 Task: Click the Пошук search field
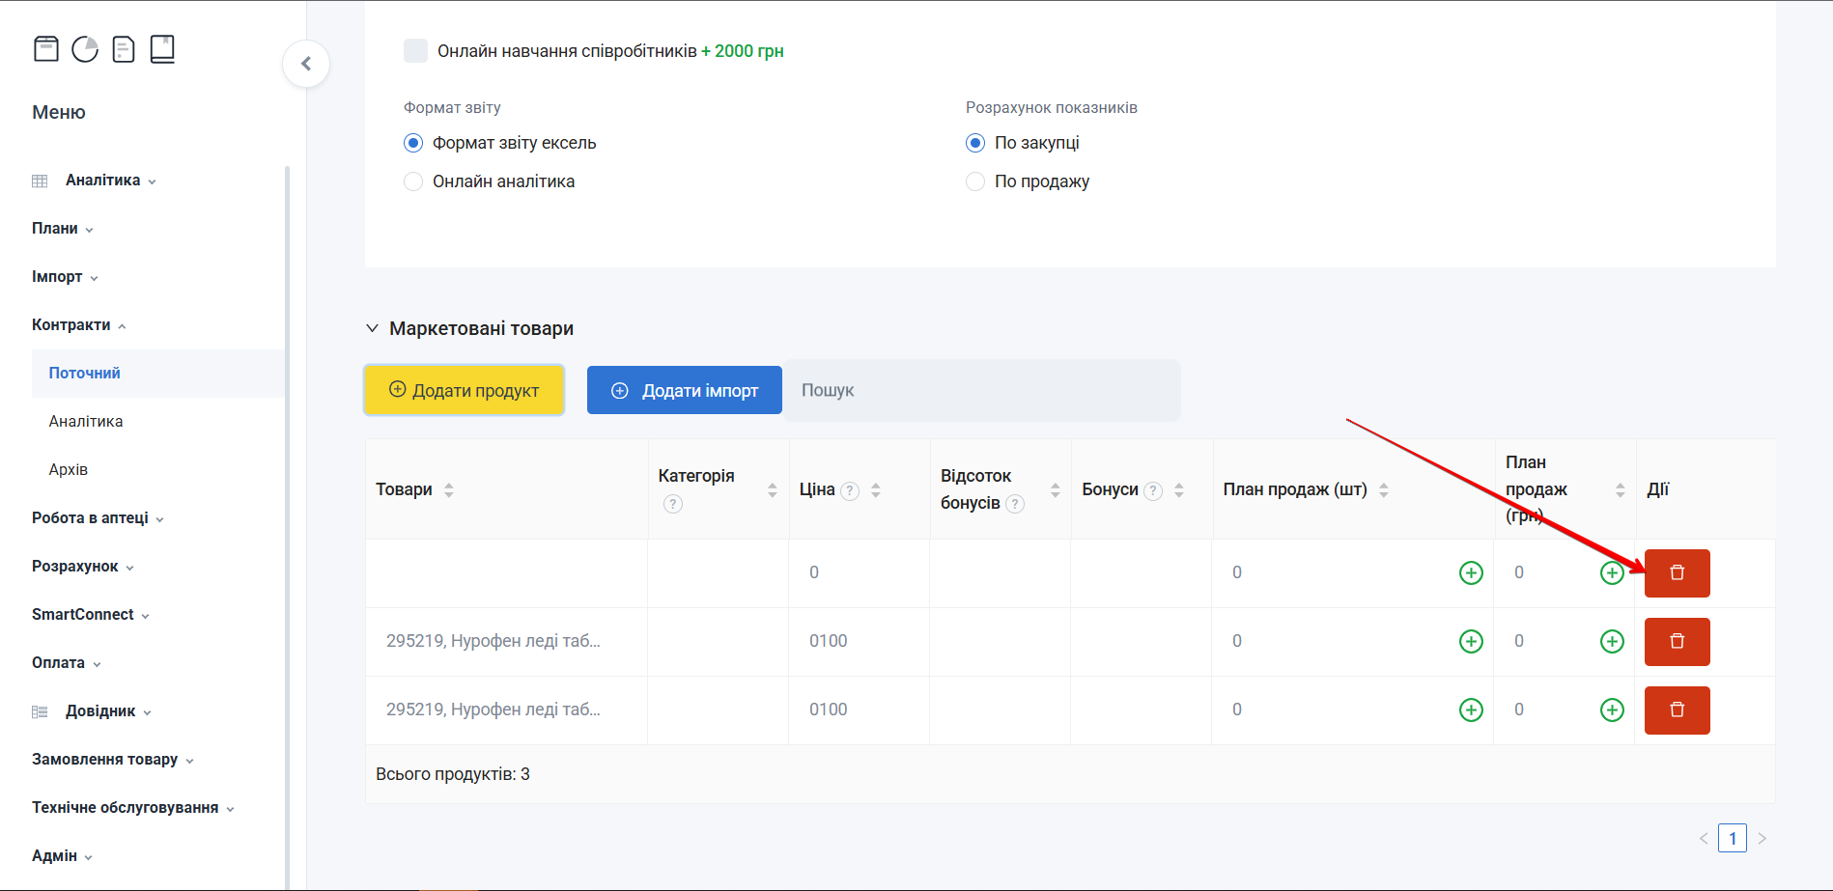(x=981, y=390)
